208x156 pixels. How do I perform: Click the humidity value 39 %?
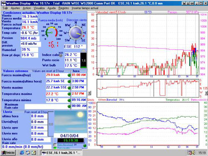[x=30, y=50]
